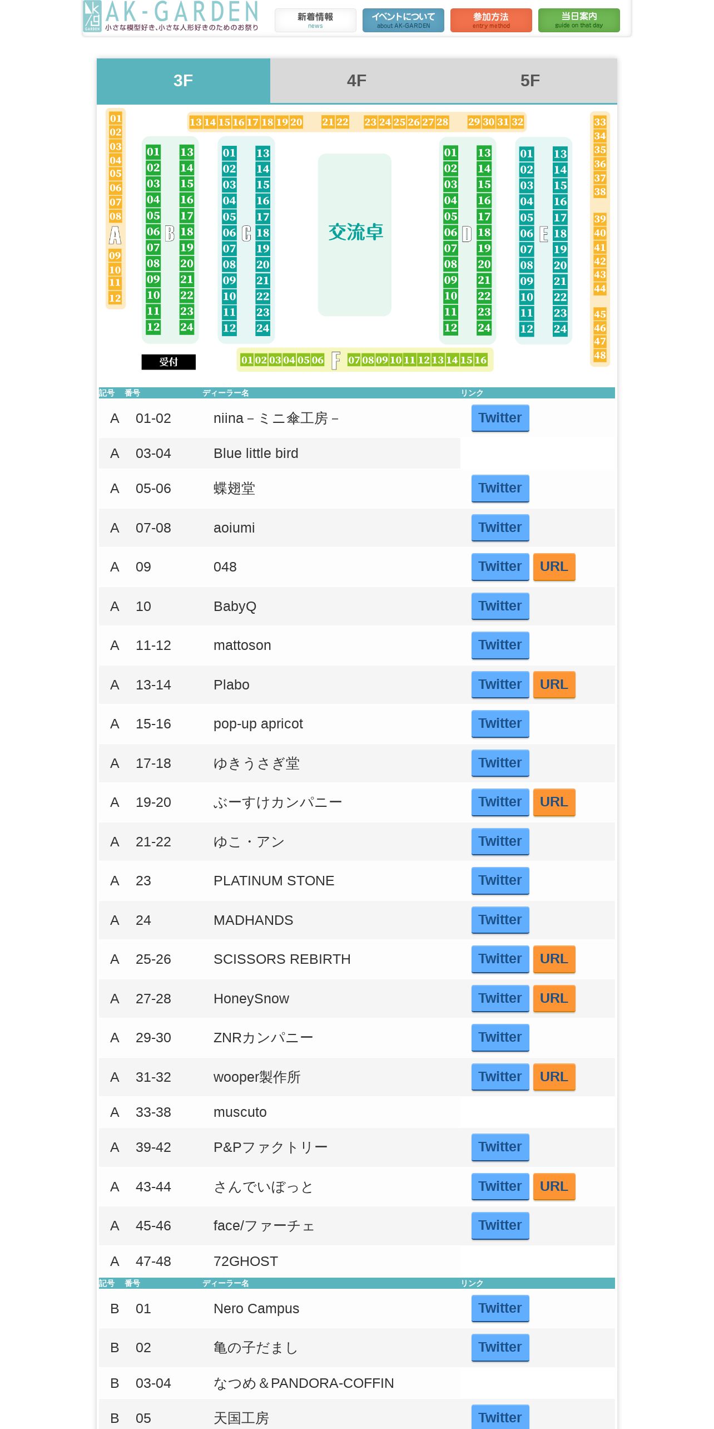Click the 受付 reception marker
714x1429 pixels.
[x=168, y=362]
